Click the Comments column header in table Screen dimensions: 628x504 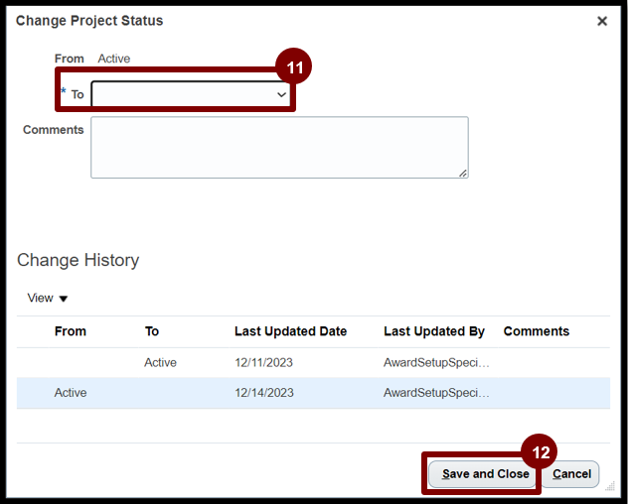click(537, 331)
